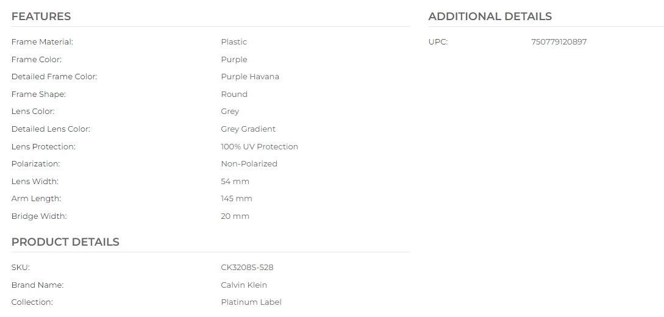
Task: Click the Polarization label
Action: pos(35,164)
